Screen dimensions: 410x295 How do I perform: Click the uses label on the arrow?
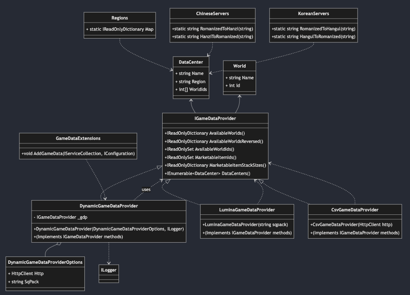point(145,189)
